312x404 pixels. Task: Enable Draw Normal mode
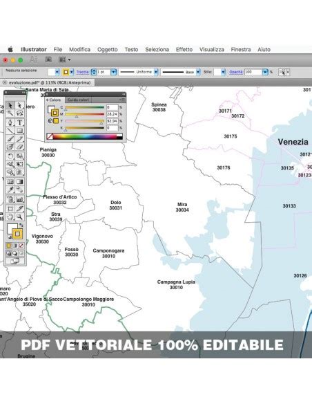pyautogui.click(x=9, y=253)
